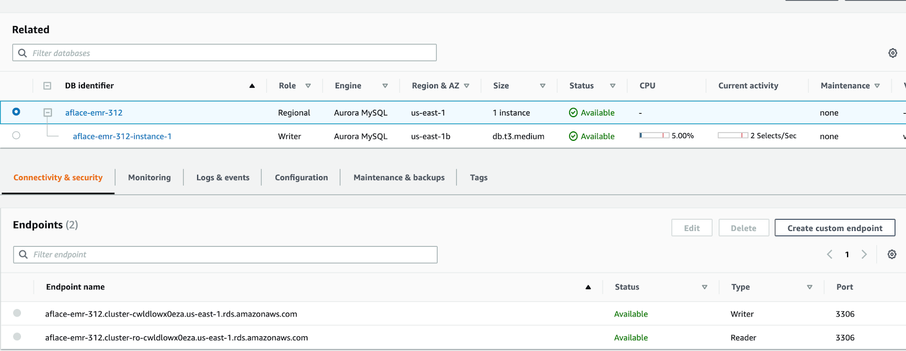
Task: Collapse the aflace-emr-312 cluster tree
Action: pos(48,113)
